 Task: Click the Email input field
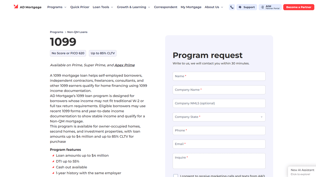coord(219,144)
